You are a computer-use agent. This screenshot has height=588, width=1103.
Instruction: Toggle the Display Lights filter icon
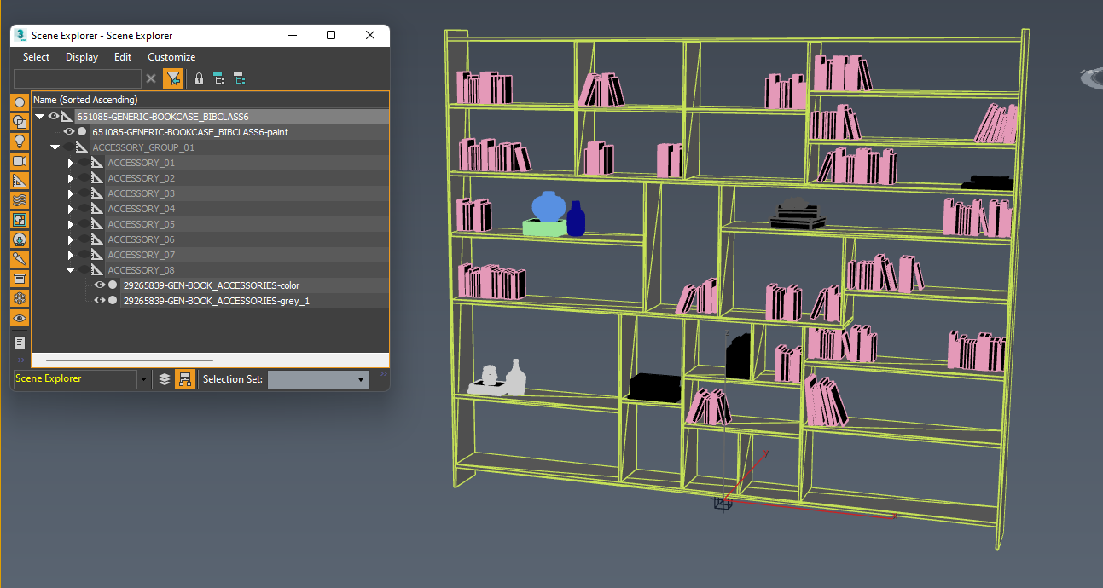[20, 141]
